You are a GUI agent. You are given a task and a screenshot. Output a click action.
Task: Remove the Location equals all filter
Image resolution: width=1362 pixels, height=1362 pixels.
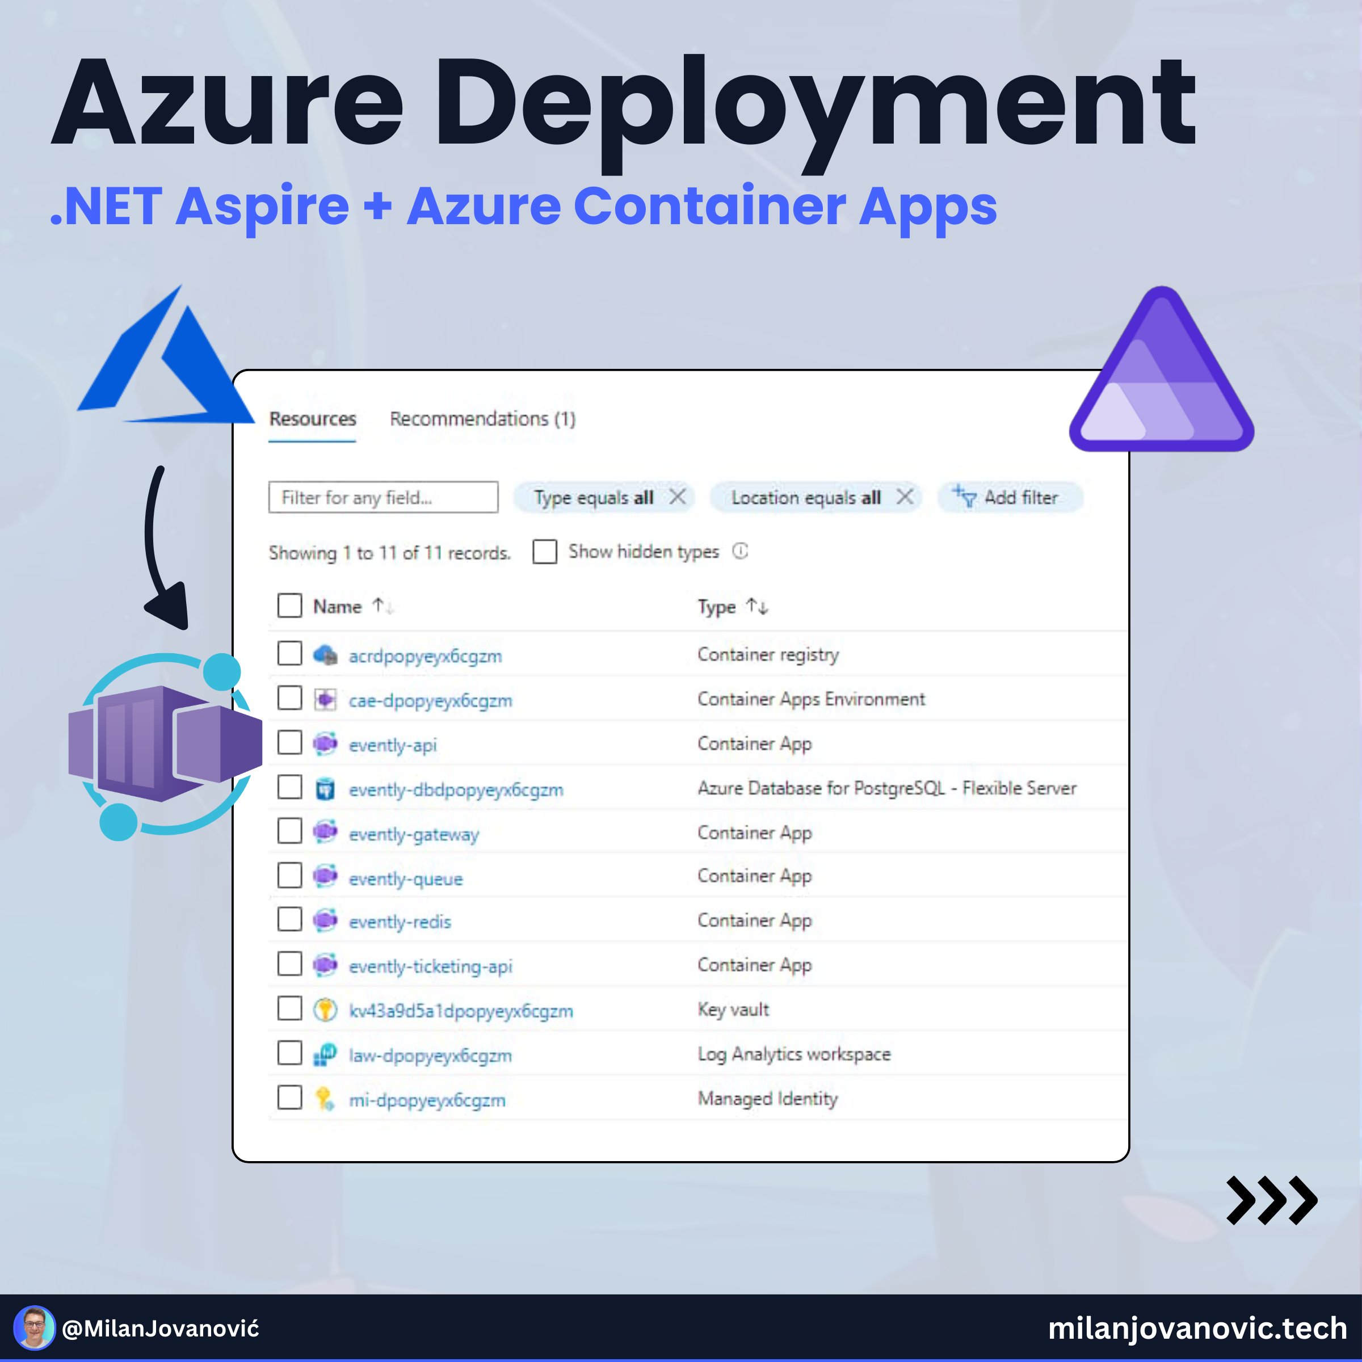click(x=905, y=497)
